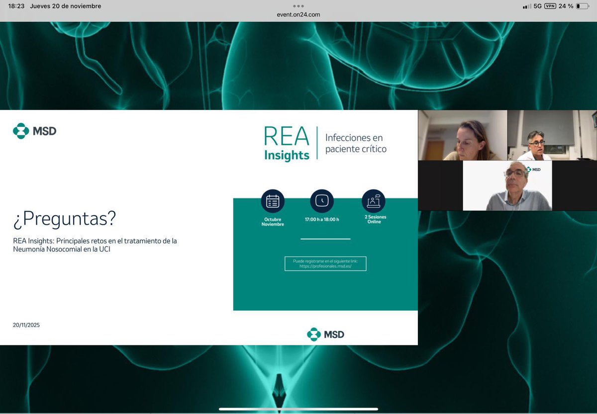This screenshot has width=597, height=414.
Task: Tap the VPN indicator in status bar
Action: pos(550,6)
